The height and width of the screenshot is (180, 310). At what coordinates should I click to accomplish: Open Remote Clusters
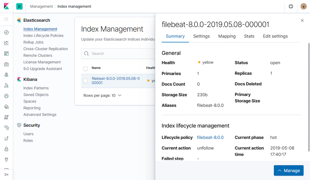click(38, 55)
